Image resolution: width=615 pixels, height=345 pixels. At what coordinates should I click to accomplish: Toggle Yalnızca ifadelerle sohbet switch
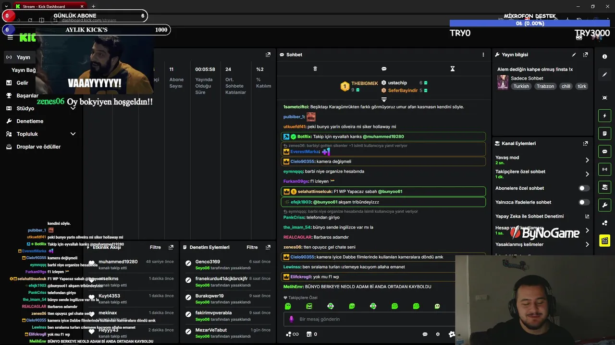click(x=584, y=202)
